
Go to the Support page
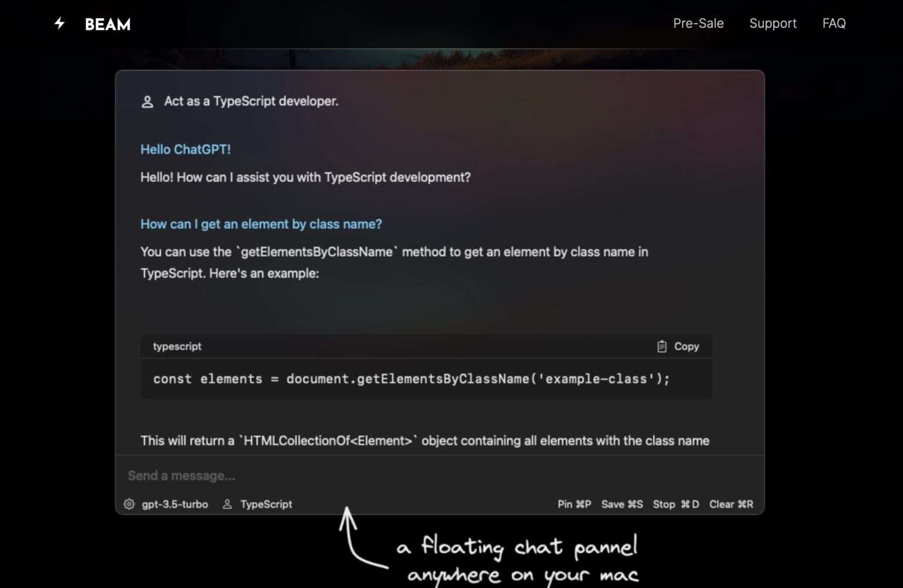coord(773,24)
